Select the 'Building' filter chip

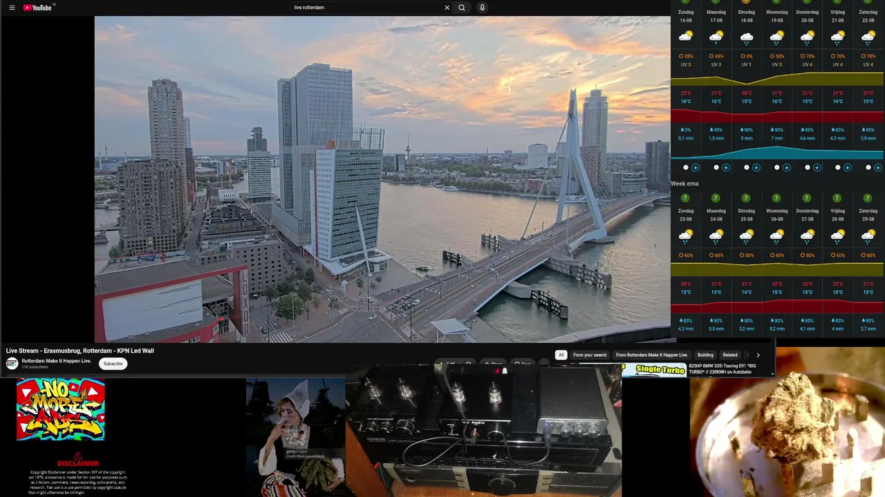click(705, 355)
